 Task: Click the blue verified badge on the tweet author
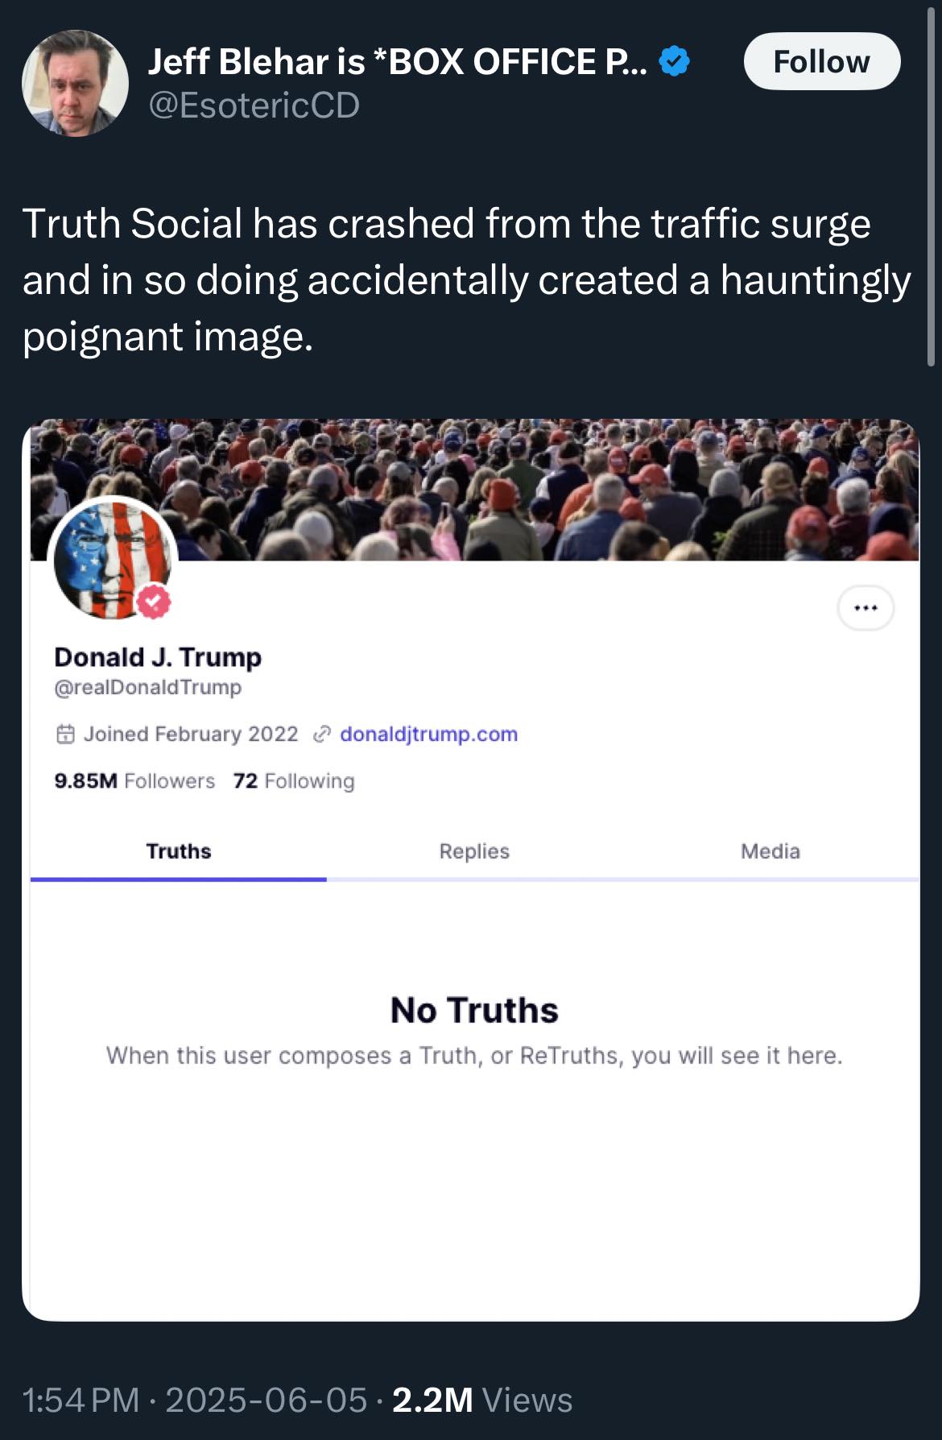coord(674,62)
